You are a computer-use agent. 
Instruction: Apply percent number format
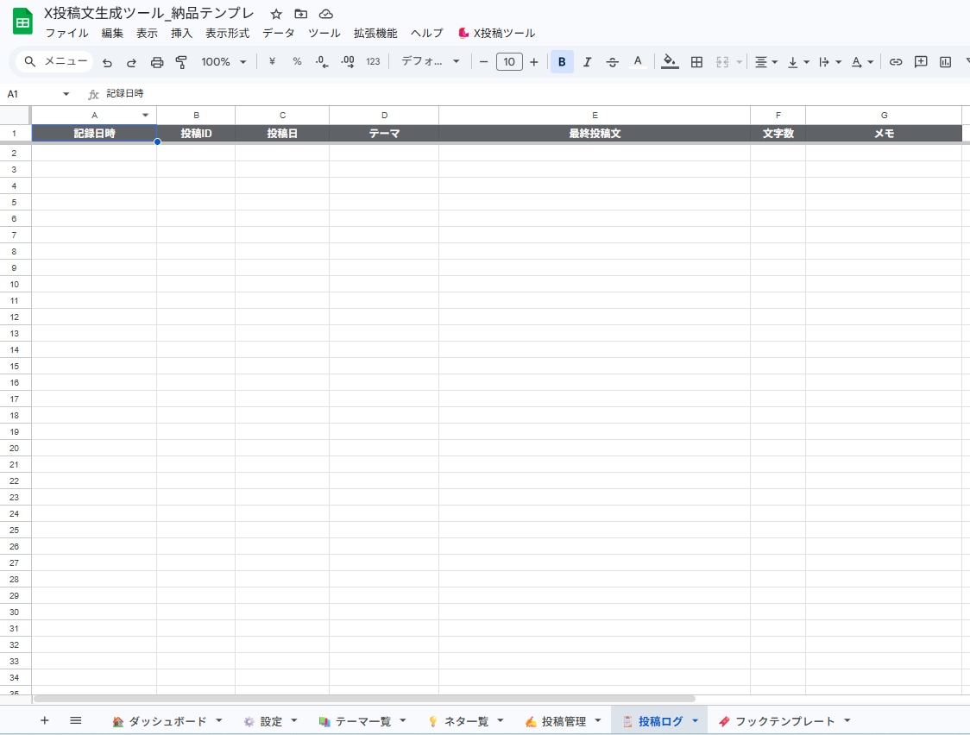click(297, 61)
